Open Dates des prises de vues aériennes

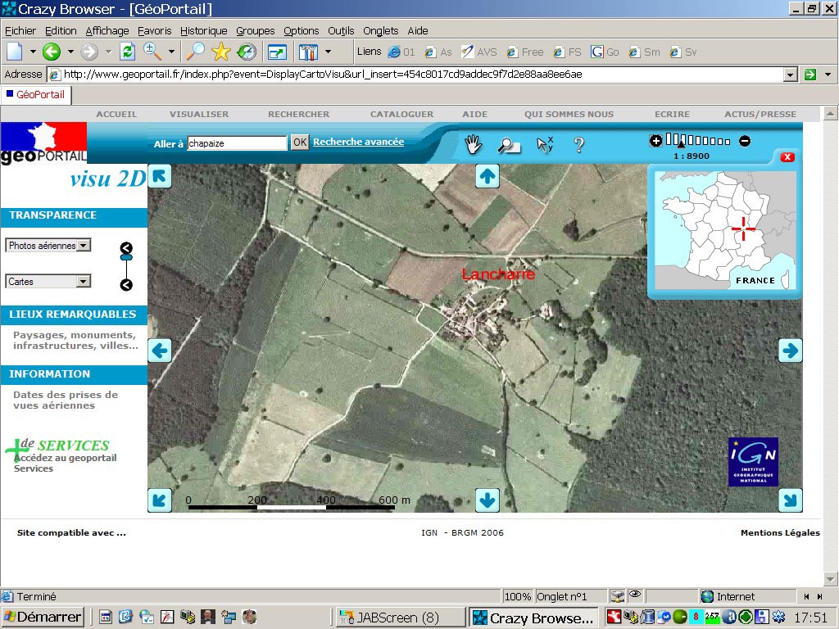click(x=66, y=400)
